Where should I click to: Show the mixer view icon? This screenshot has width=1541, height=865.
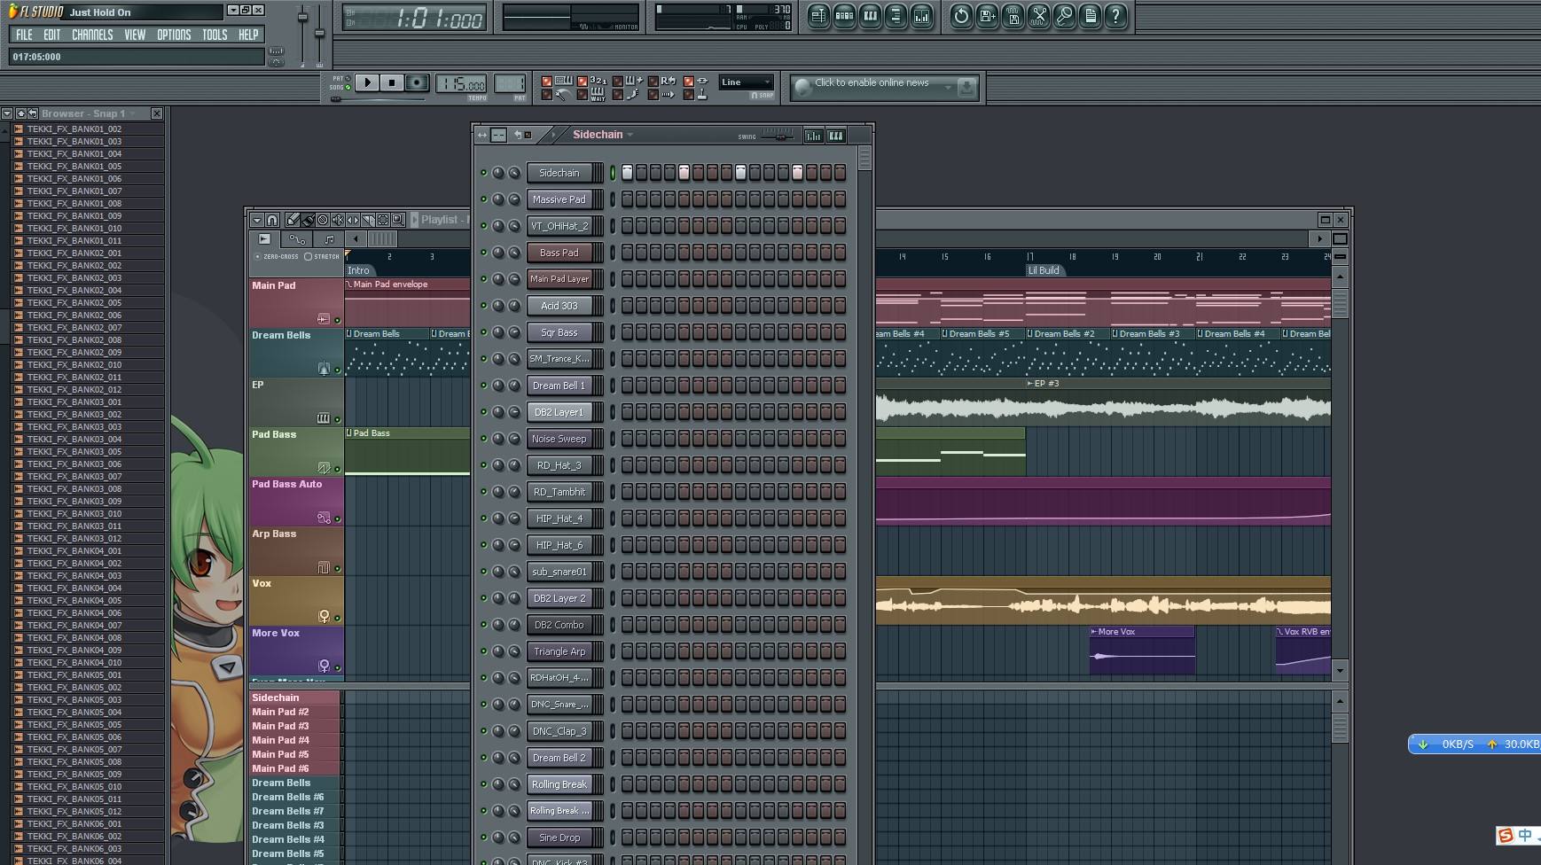(x=922, y=16)
